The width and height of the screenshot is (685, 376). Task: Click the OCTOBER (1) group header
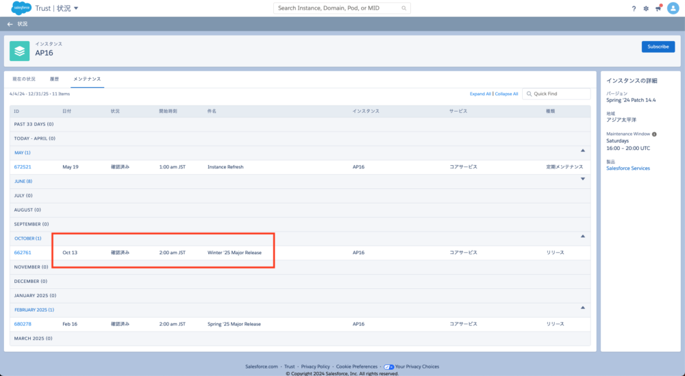pyautogui.click(x=28, y=238)
